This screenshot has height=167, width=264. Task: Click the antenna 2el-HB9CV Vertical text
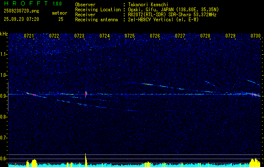click(163, 20)
